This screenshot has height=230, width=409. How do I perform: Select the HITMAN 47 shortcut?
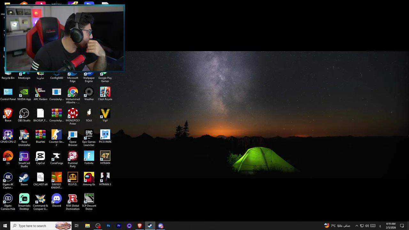point(105,158)
